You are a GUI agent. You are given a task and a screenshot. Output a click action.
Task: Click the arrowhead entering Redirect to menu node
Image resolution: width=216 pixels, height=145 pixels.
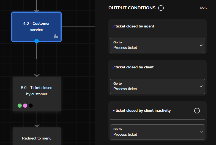[x=37, y=125]
